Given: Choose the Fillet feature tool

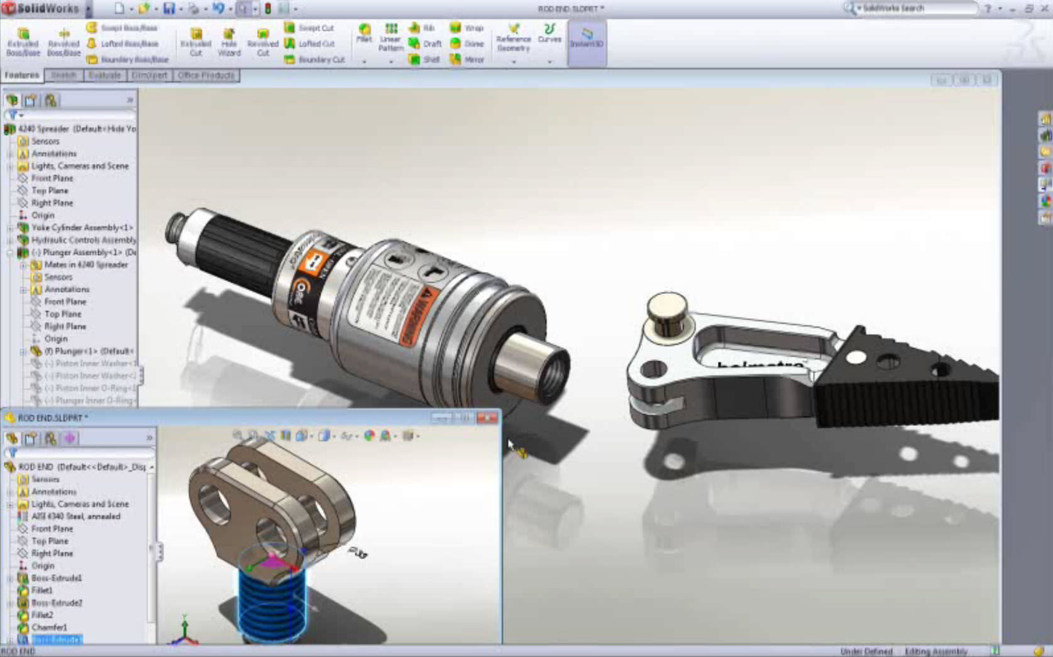Looking at the screenshot, I should coord(364,33).
